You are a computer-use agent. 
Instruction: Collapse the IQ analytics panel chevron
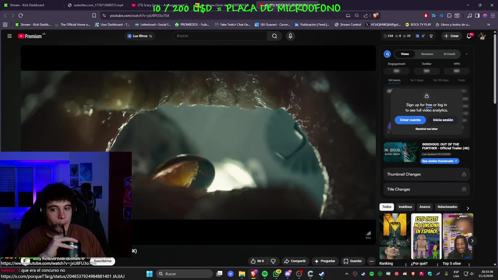(x=466, y=54)
